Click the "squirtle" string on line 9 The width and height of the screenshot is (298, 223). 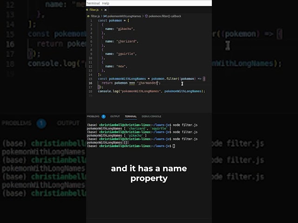pyautogui.click(x=126, y=54)
